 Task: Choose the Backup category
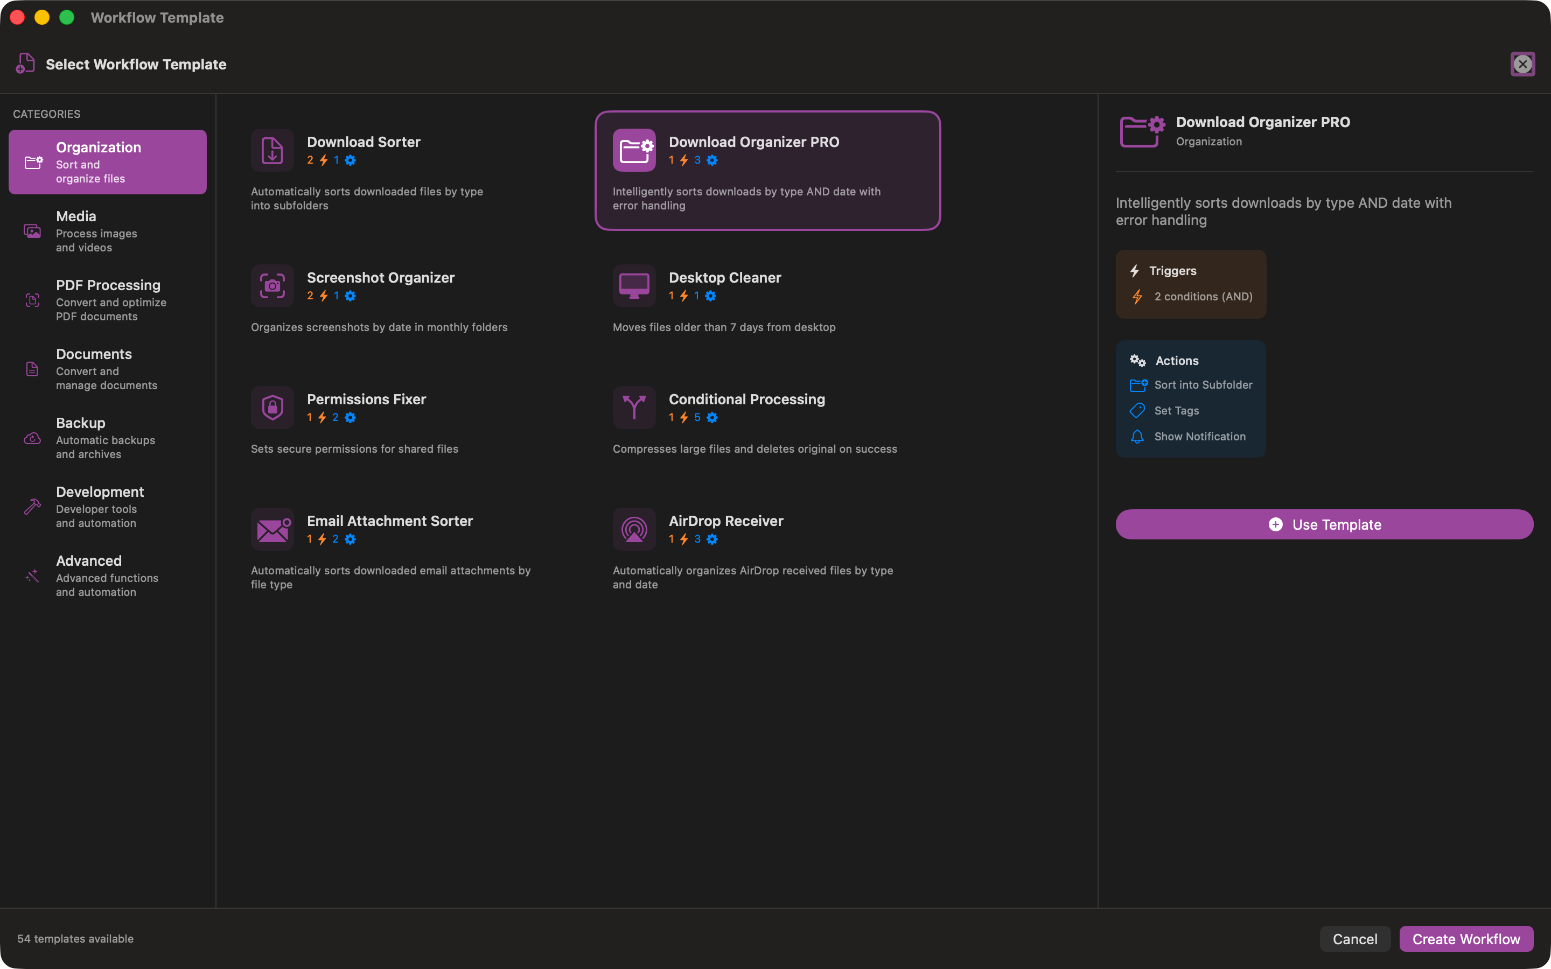click(x=108, y=438)
